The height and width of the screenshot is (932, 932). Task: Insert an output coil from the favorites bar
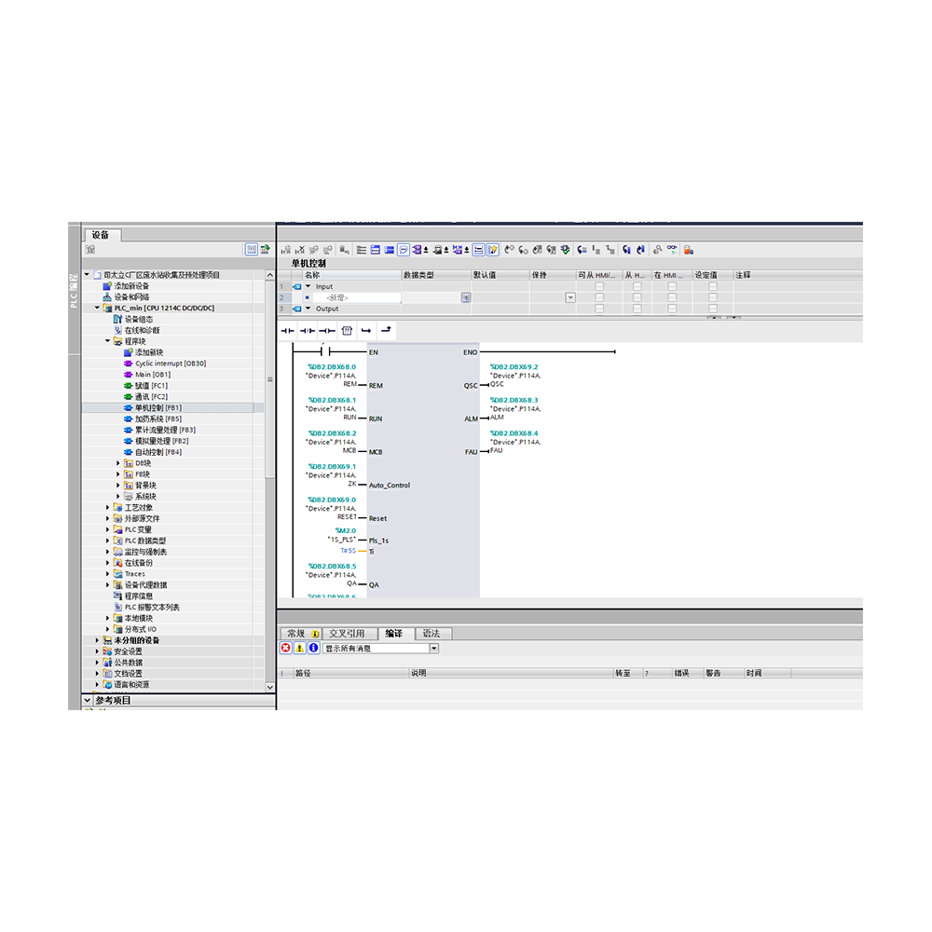coord(327,331)
